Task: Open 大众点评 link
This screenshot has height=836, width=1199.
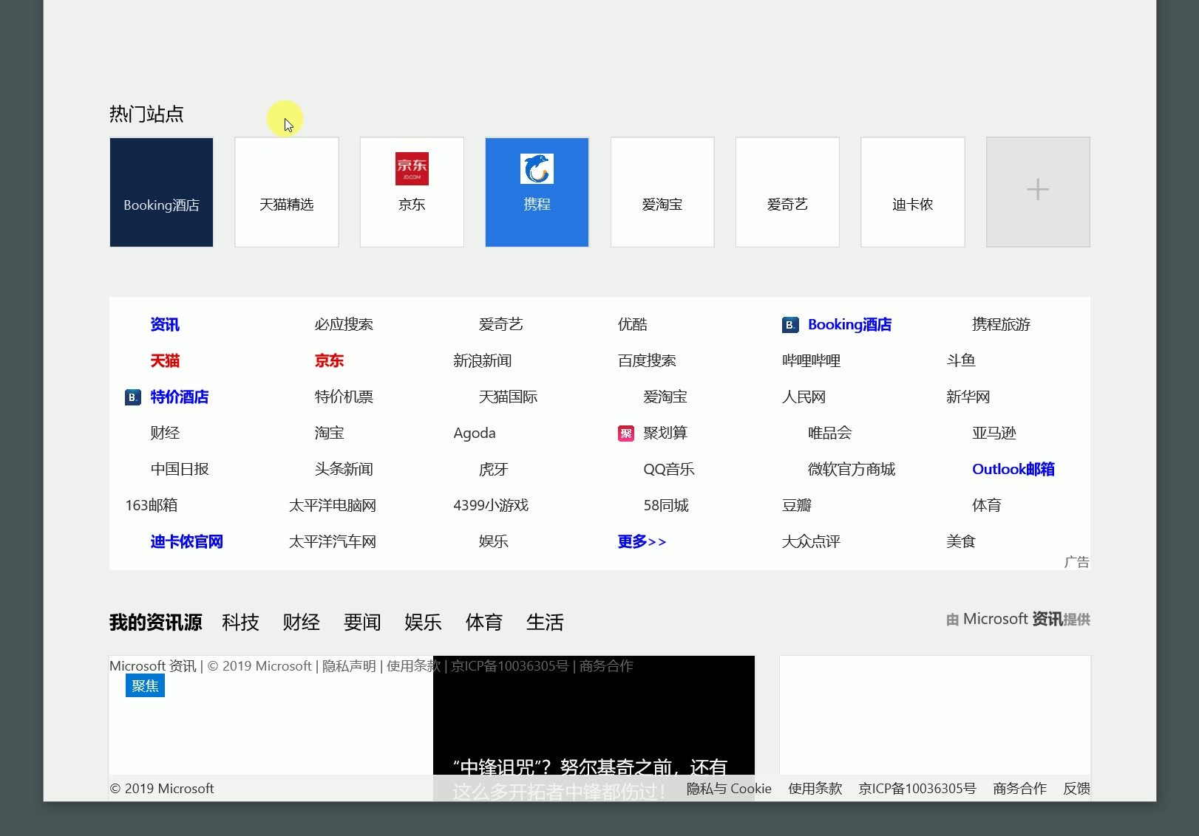Action: point(811,541)
